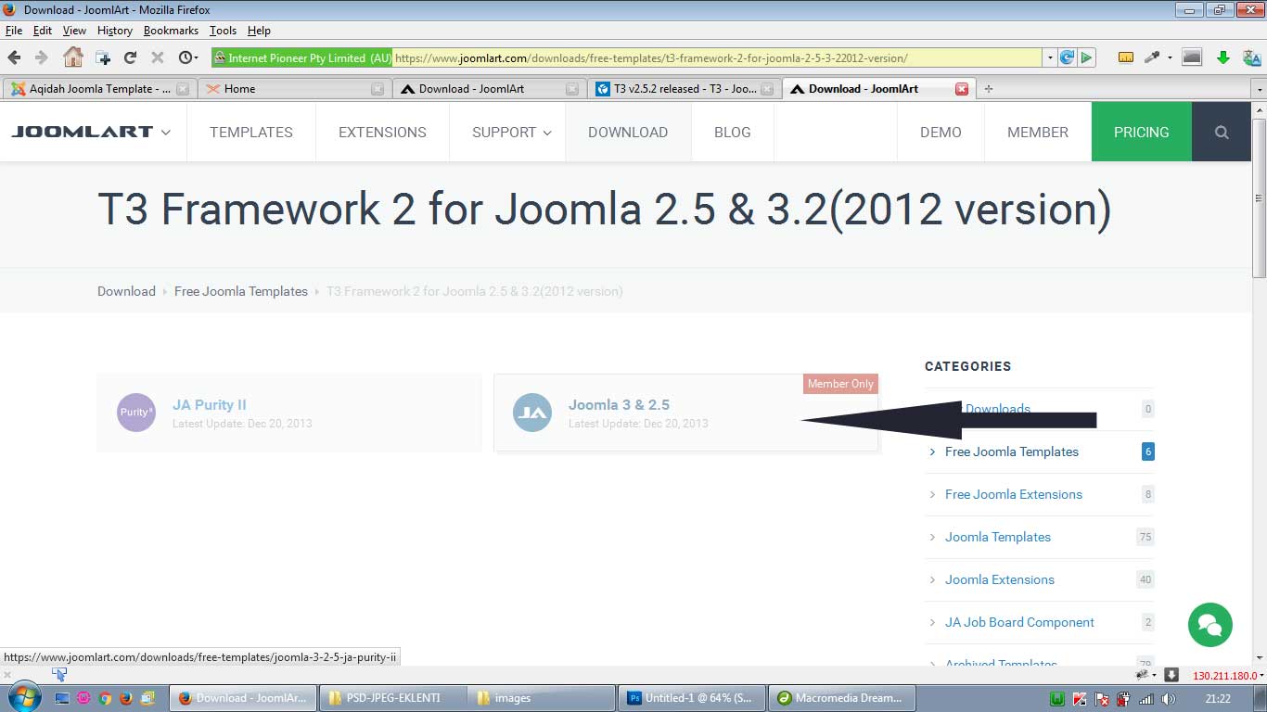Open the DEMO navigation link
This screenshot has height=712, width=1267.
(941, 132)
